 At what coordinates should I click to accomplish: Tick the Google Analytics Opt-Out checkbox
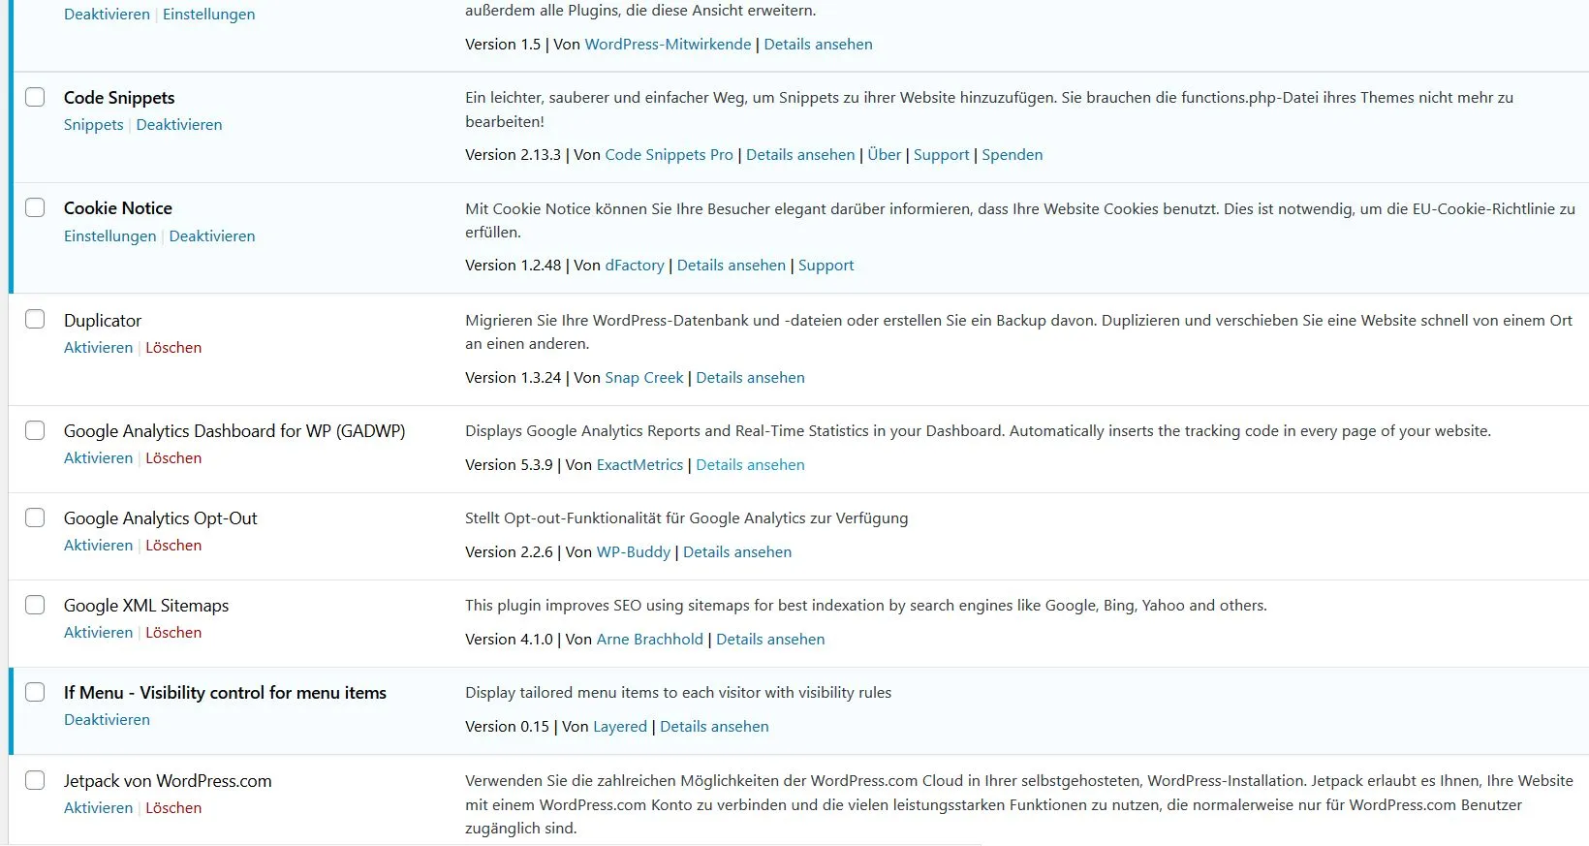35,517
